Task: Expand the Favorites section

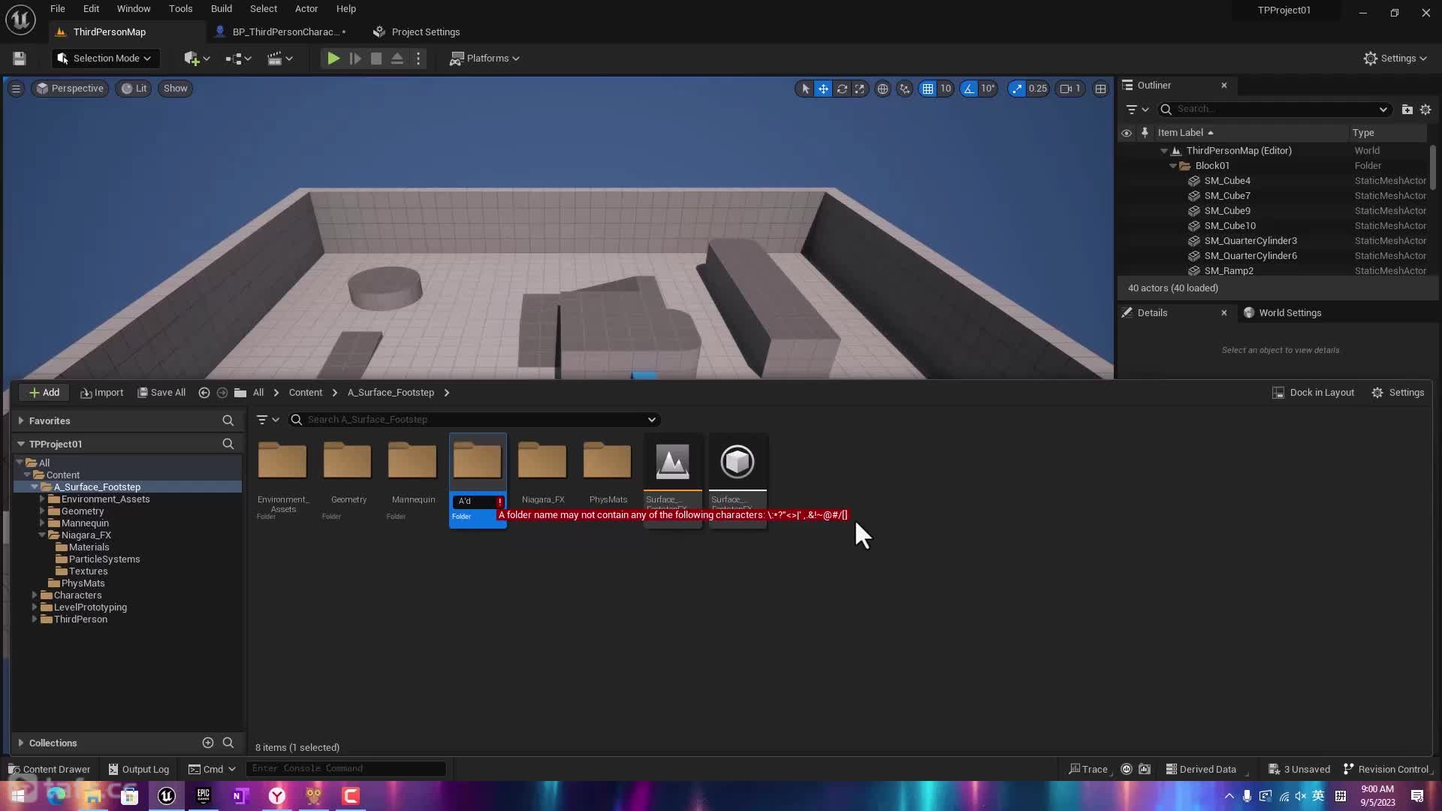Action: (21, 421)
